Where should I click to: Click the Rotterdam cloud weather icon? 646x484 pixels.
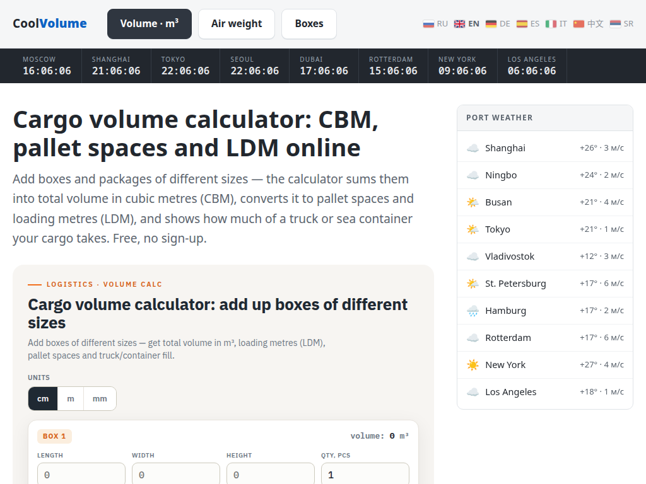[x=473, y=338]
